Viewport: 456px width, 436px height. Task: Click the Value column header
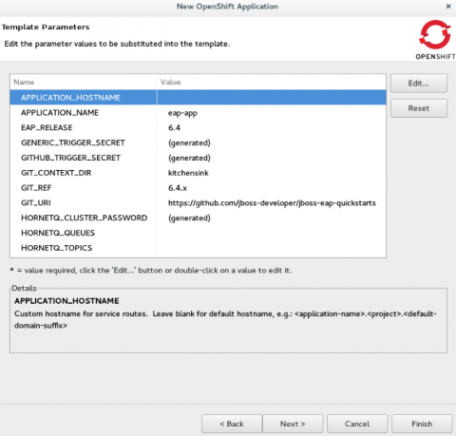click(272, 82)
